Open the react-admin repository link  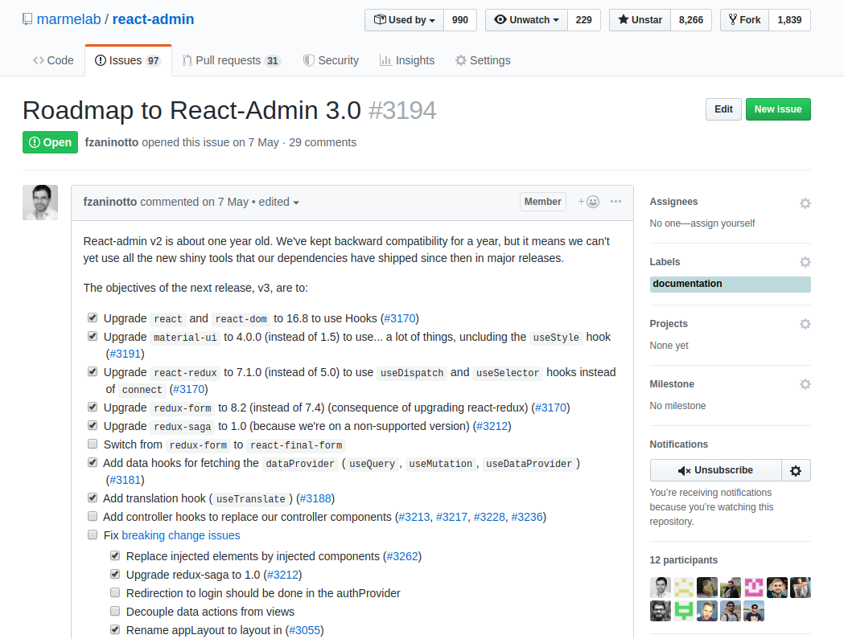tap(154, 19)
